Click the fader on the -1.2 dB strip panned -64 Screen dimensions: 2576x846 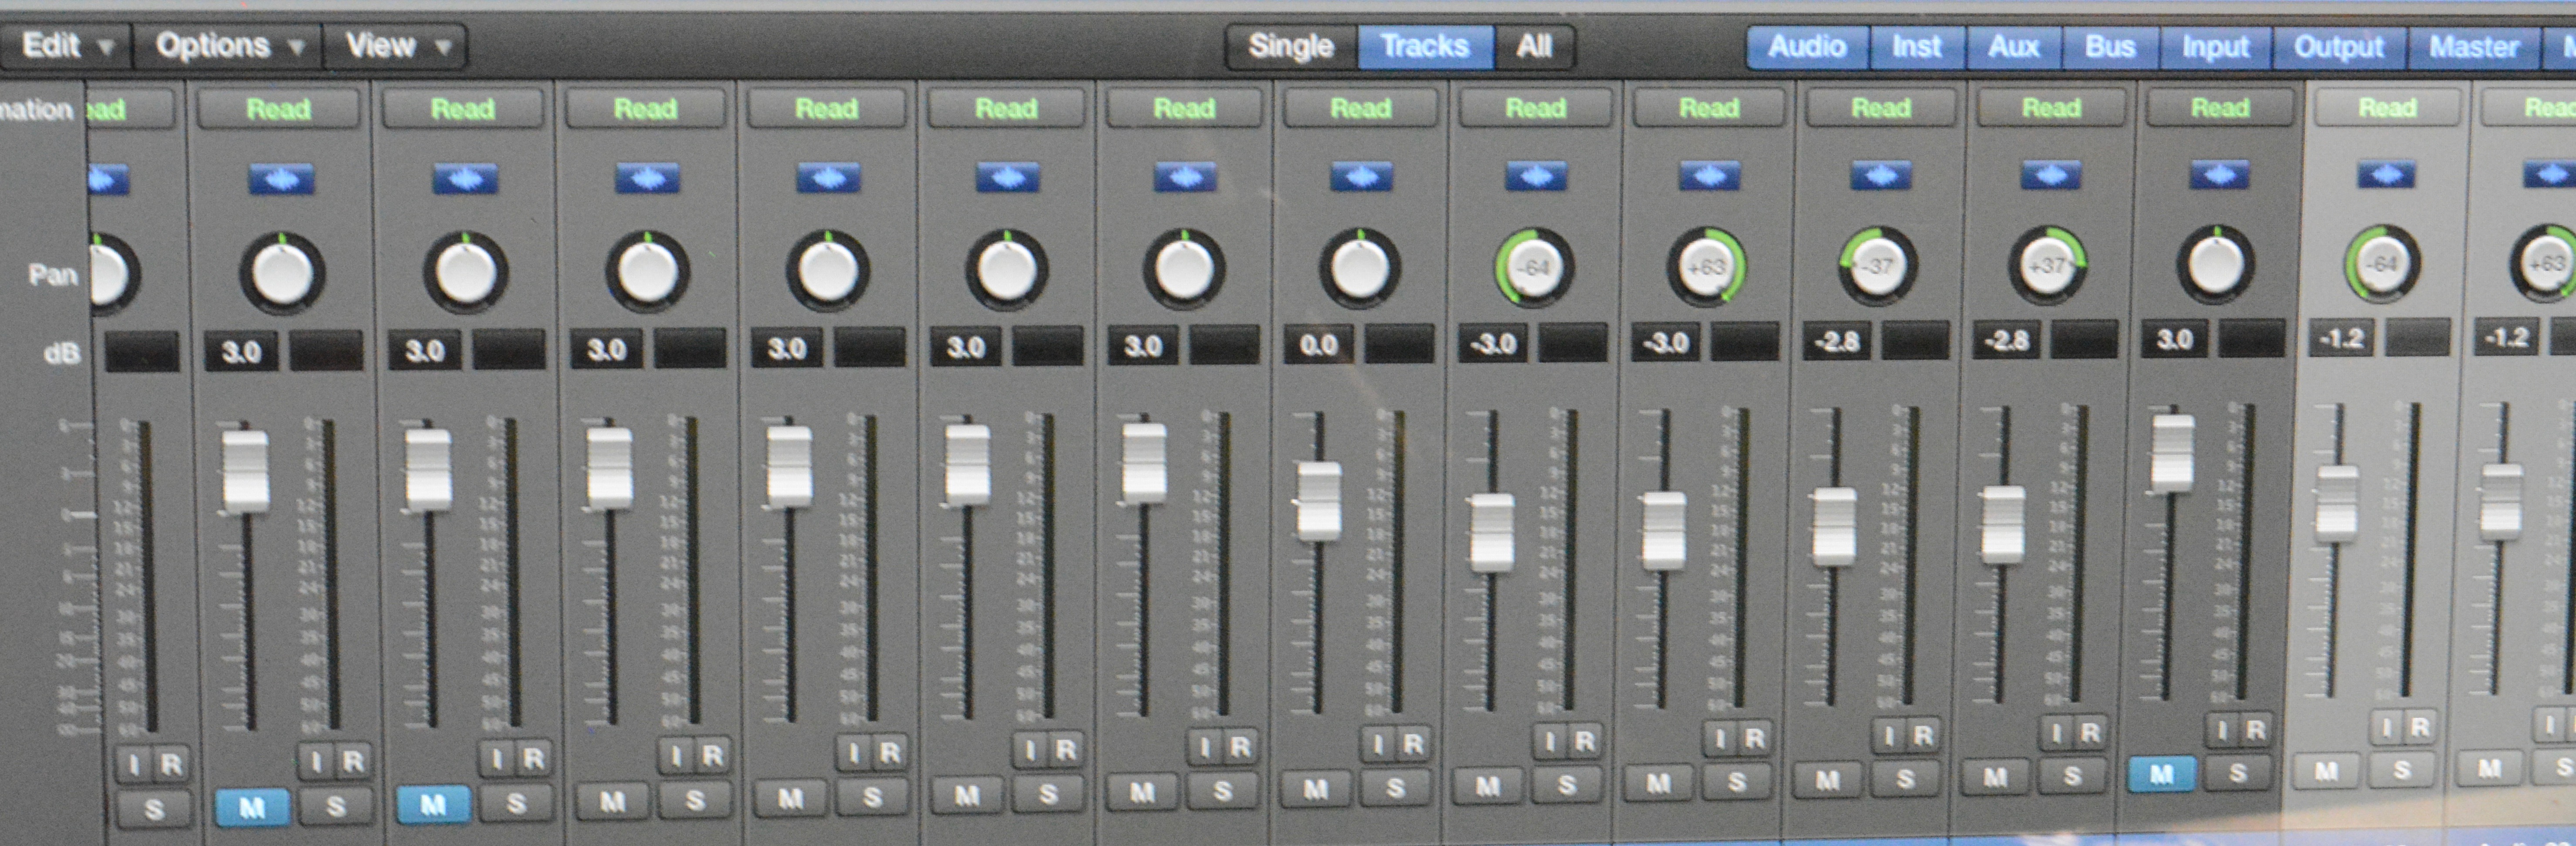pyautogui.click(x=2336, y=505)
